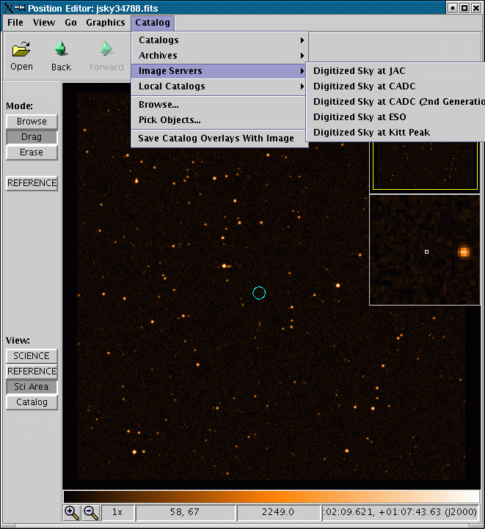Expand the Local Catalogs submenu

pyautogui.click(x=219, y=86)
